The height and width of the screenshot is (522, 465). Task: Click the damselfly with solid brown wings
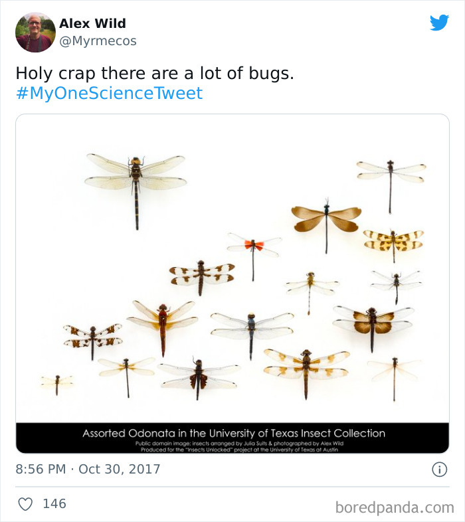pos(326,219)
